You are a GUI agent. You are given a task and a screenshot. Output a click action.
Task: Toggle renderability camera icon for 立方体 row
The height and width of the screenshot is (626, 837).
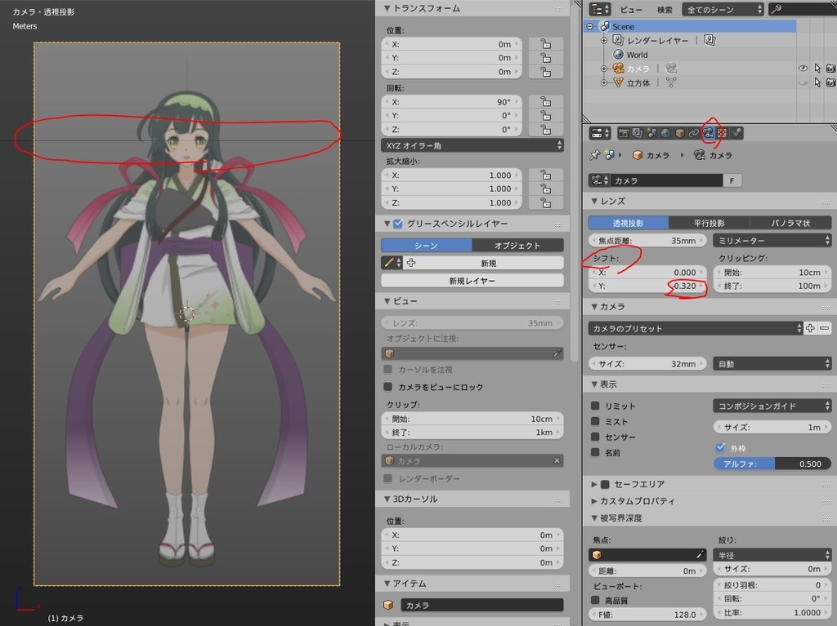[x=830, y=82]
